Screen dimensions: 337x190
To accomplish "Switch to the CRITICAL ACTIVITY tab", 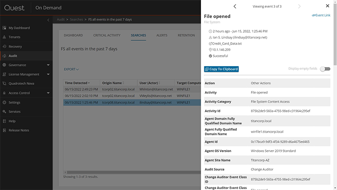I will pos(107,35).
